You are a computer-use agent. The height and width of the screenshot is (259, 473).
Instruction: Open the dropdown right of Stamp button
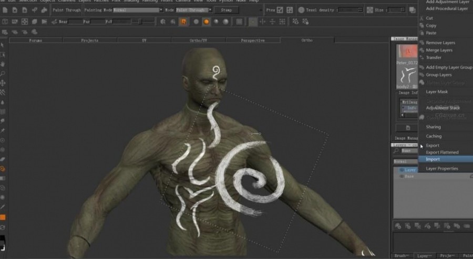[x=261, y=10]
